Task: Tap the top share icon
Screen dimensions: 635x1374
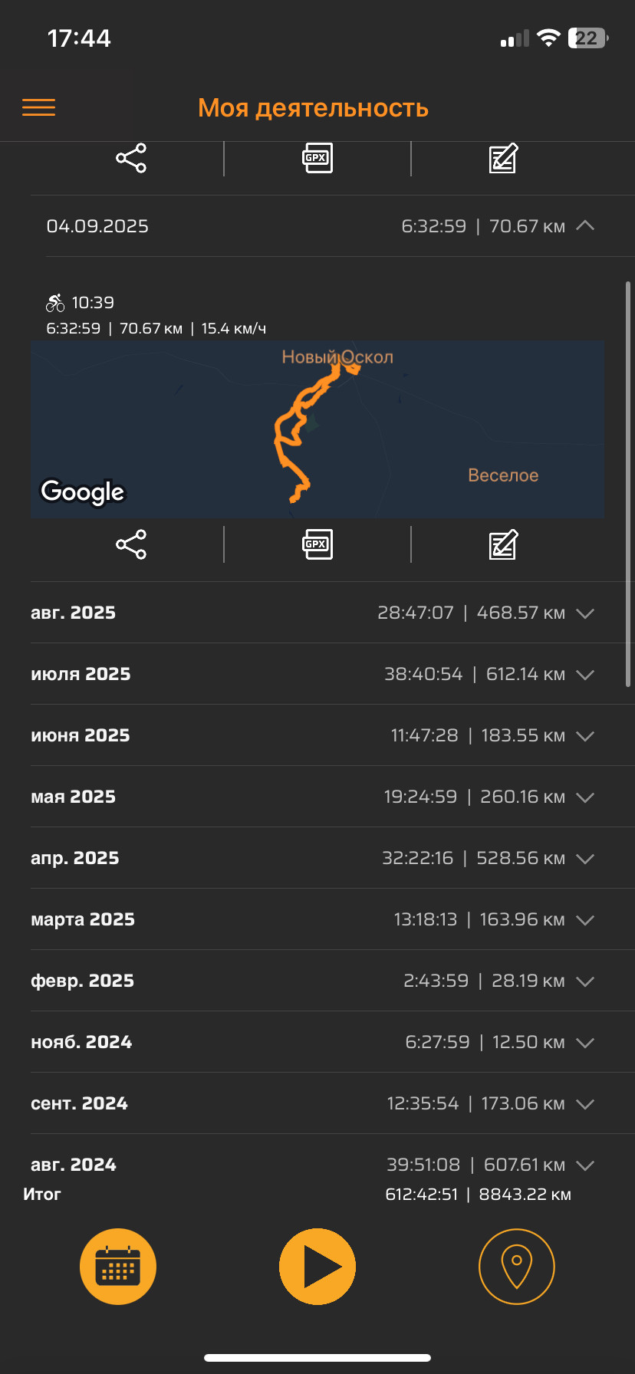Action: [x=131, y=158]
